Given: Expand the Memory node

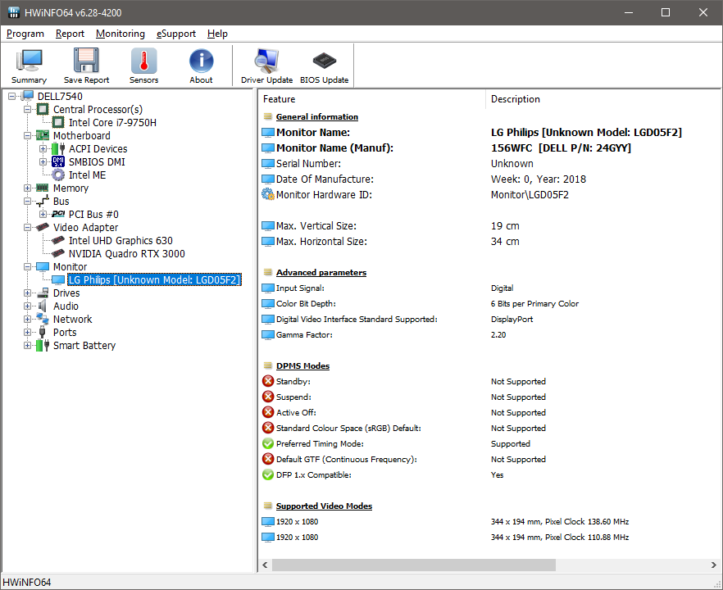Looking at the screenshot, I should pyautogui.click(x=28, y=188).
